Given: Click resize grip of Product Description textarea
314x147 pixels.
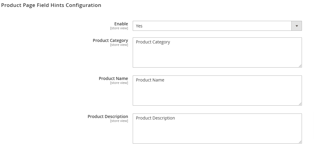Looking at the screenshot, I should tap(300, 142).
